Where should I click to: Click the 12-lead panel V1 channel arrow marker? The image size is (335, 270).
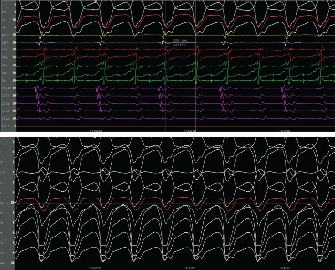tap(14, 202)
